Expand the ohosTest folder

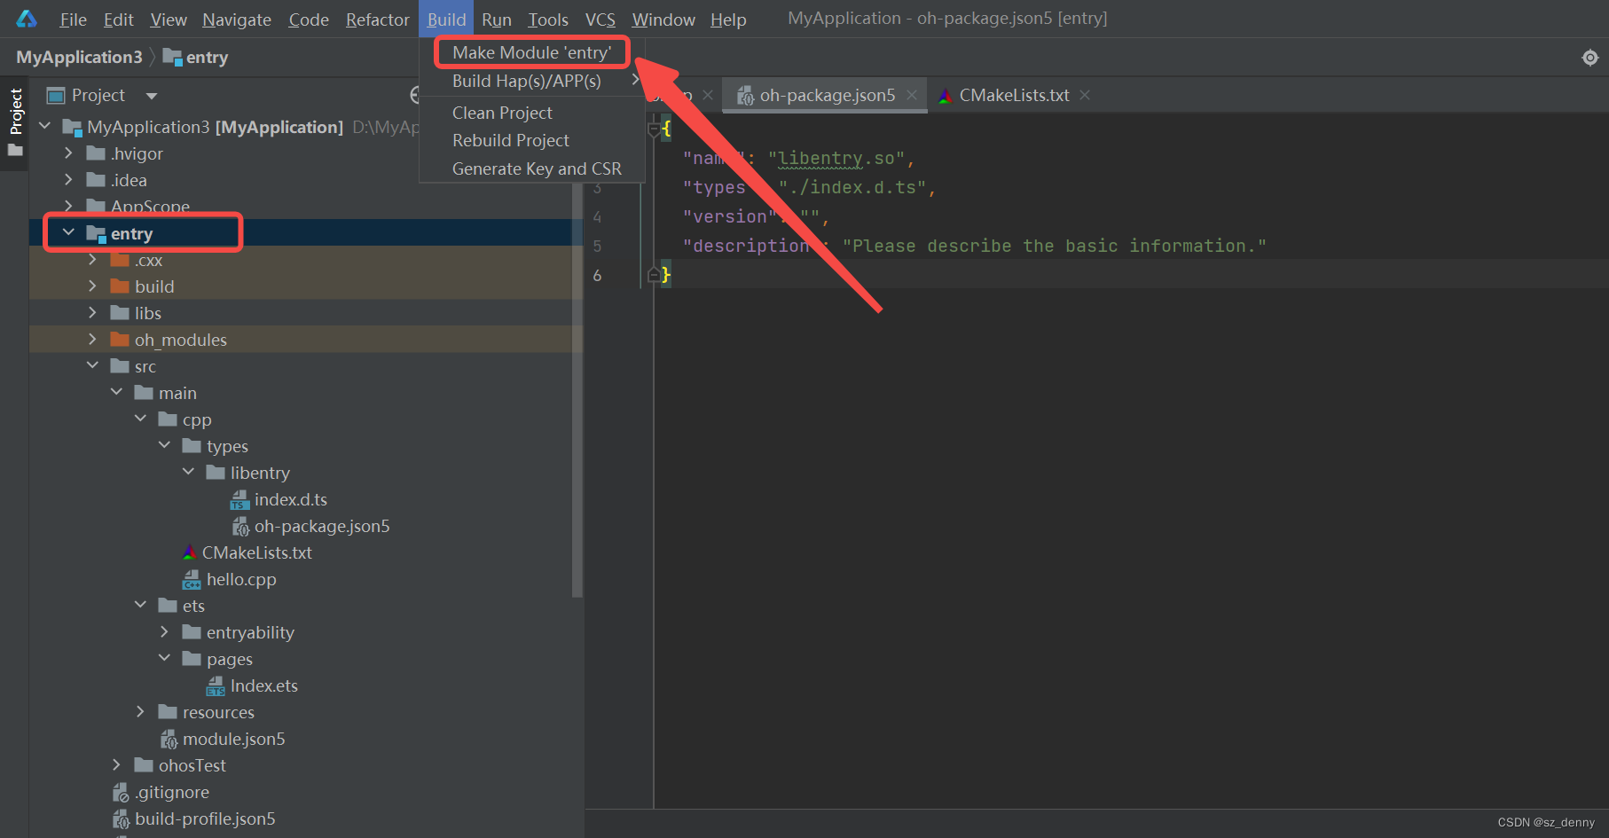(x=116, y=764)
